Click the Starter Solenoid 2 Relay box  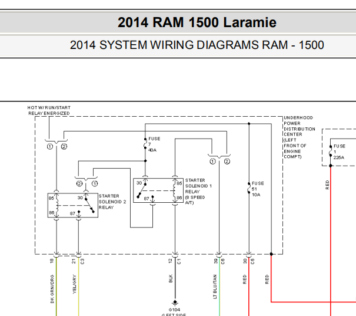pyautogui.click(x=73, y=205)
